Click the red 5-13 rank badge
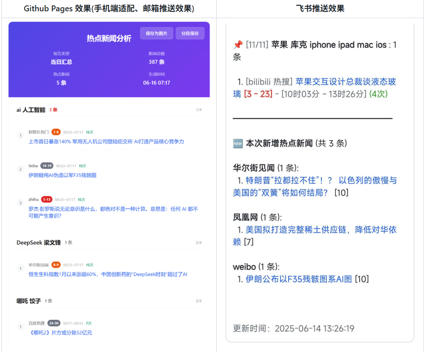The height and width of the screenshot is (352, 424). tap(47, 199)
